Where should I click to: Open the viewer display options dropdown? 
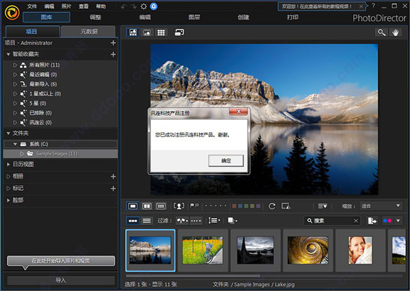(x=323, y=206)
